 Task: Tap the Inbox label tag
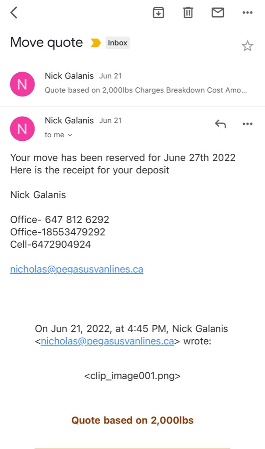pos(117,43)
